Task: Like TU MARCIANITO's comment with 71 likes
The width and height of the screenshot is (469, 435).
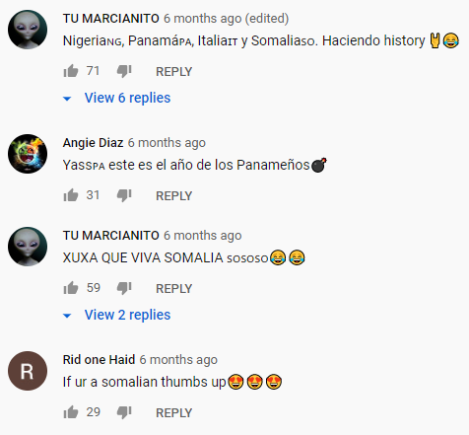Action: pos(71,71)
